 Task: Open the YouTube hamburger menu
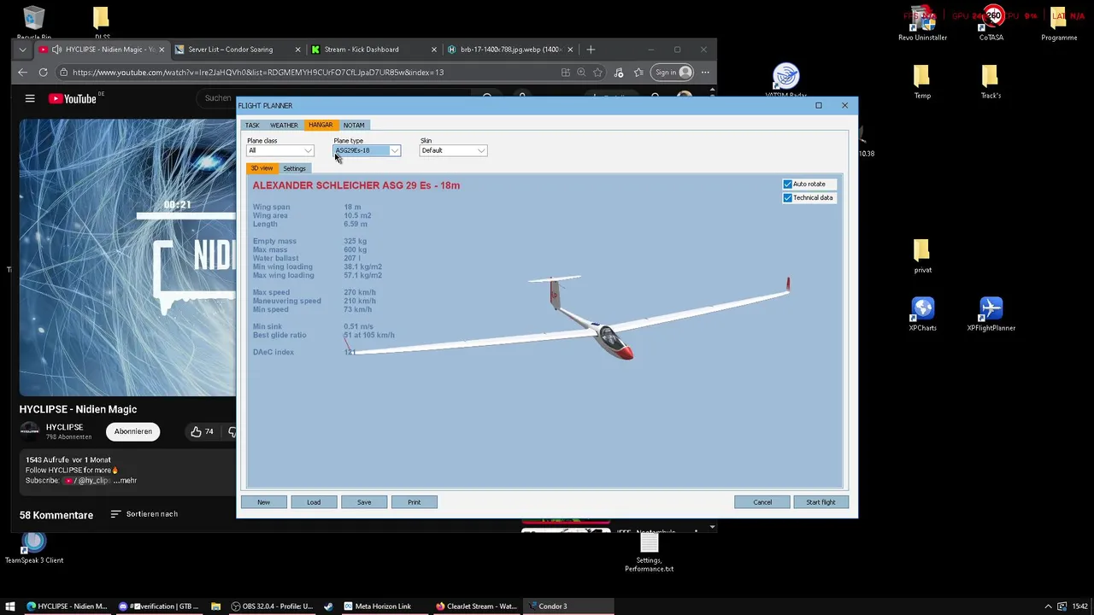point(30,98)
